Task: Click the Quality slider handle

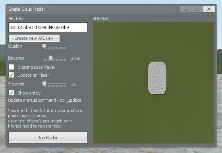Action: coord(44,46)
